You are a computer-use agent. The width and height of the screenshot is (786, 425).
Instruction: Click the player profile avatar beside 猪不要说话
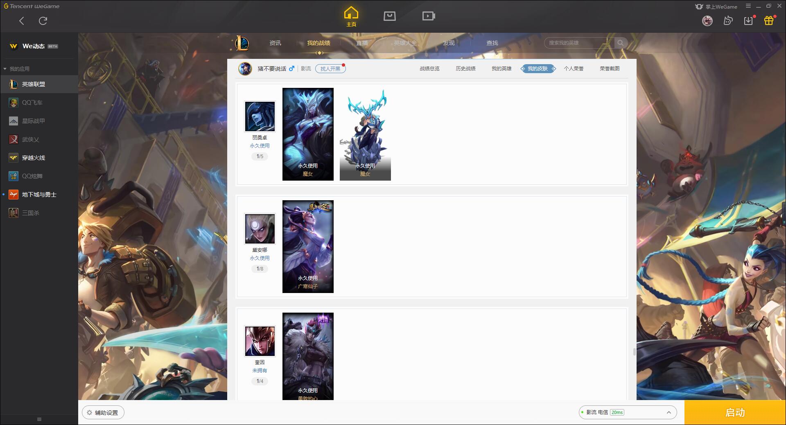pos(245,69)
